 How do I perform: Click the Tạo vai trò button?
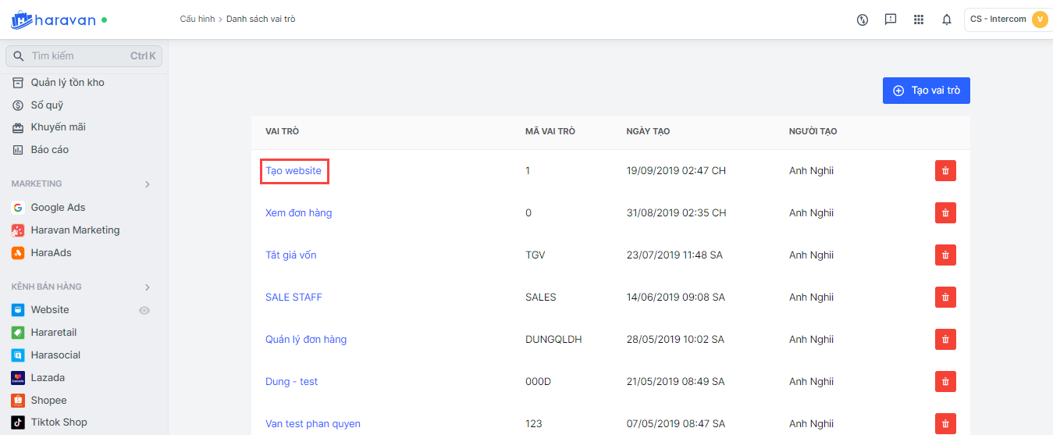(927, 91)
